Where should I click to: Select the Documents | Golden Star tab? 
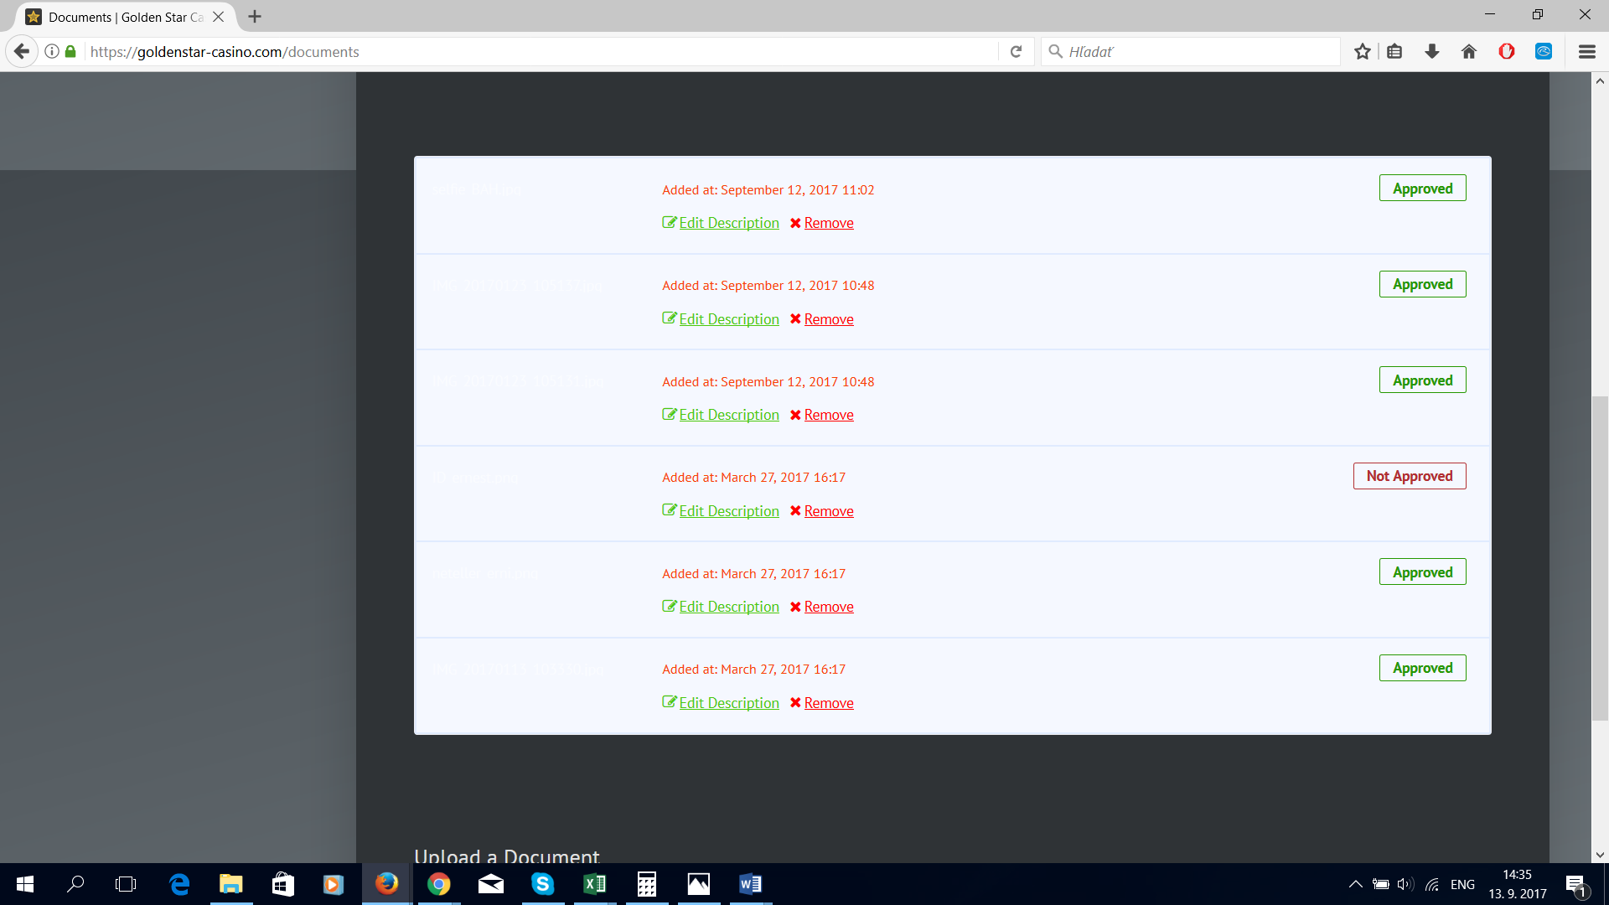point(127,17)
